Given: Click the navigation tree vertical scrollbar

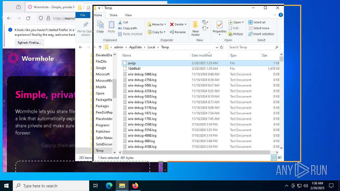Looking at the screenshot, I should [115, 88].
